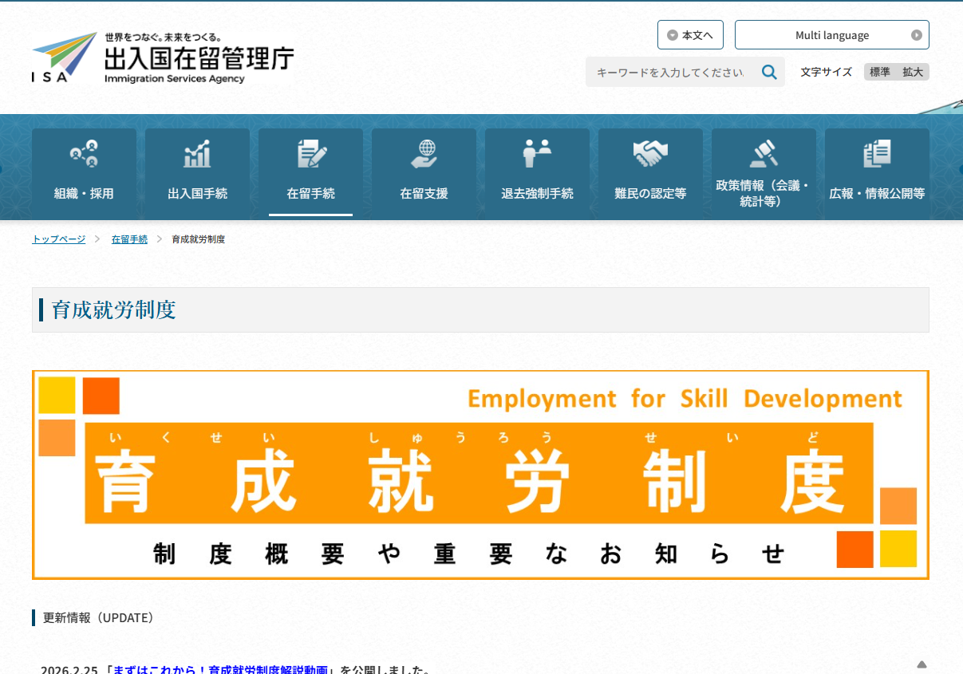Image resolution: width=963 pixels, height=674 pixels.
Task: Click the 在留支援 globe in hand icon
Action: tap(424, 153)
